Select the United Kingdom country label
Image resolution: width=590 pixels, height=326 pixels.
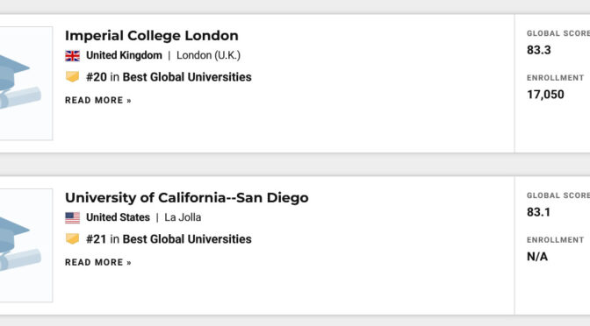pyautogui.click(x=124, y=55)
